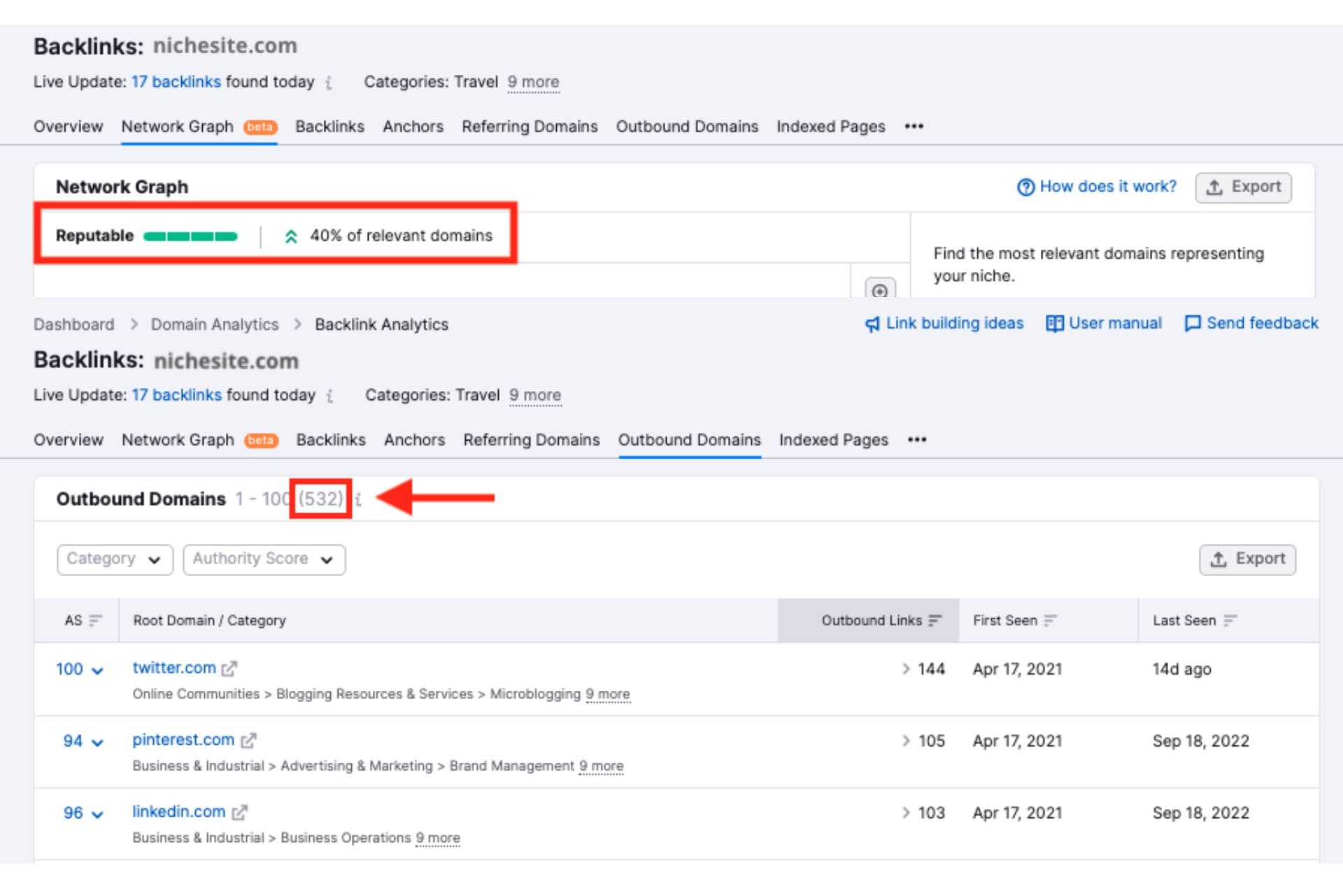The width and height of the screenshot is (1343, 888).
Task: Click info icon beside Outbound Domains count
Action: (x=358, y=499)
